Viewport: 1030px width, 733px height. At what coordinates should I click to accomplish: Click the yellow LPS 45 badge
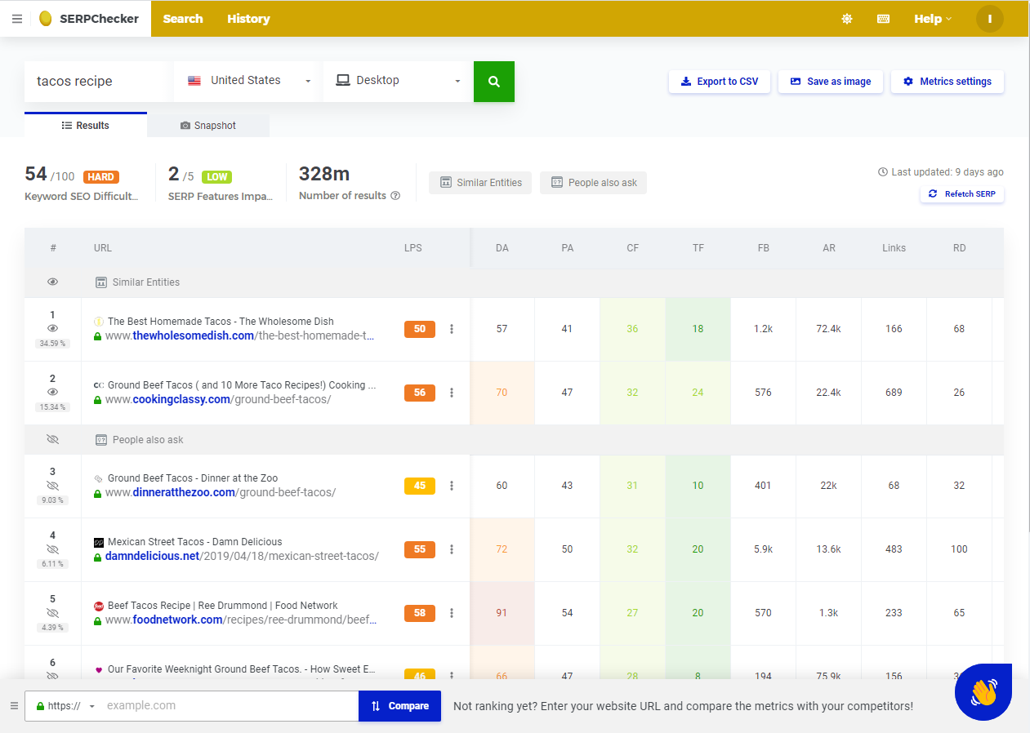[420, 486]
